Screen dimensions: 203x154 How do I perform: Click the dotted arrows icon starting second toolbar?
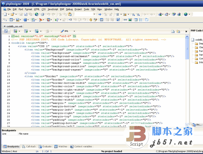5,20
